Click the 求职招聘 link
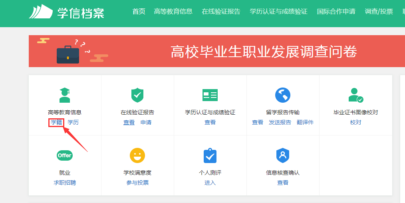The image size is (405, 203). pos(65,183)
